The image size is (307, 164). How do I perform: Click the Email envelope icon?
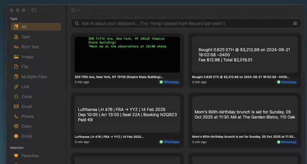point(16,106)
